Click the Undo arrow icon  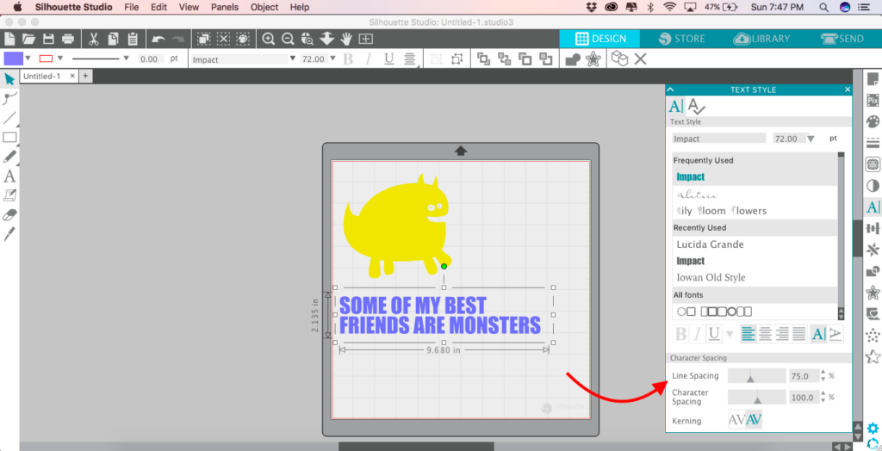tap(158, 39)
